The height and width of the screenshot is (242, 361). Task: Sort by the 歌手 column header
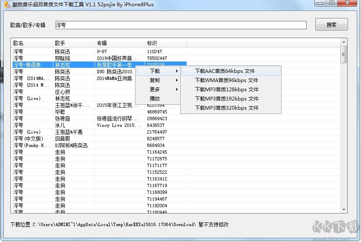(x=73, y=43)
